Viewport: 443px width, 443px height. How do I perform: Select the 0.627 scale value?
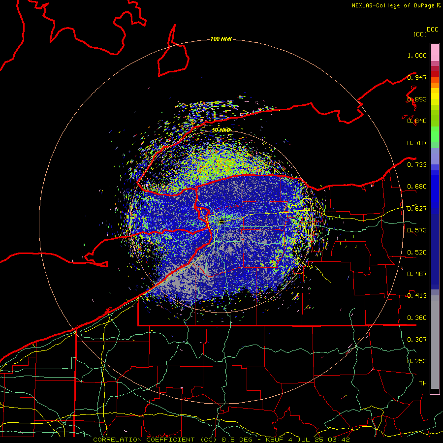pos(417,209)
